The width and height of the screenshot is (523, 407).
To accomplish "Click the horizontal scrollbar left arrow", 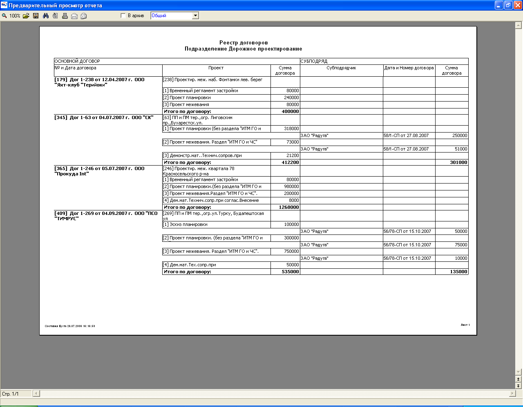I will tap(36, 394).
